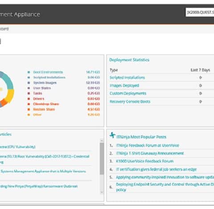
Task: Select Tasks in the disk usage legend
Action: 37,93
